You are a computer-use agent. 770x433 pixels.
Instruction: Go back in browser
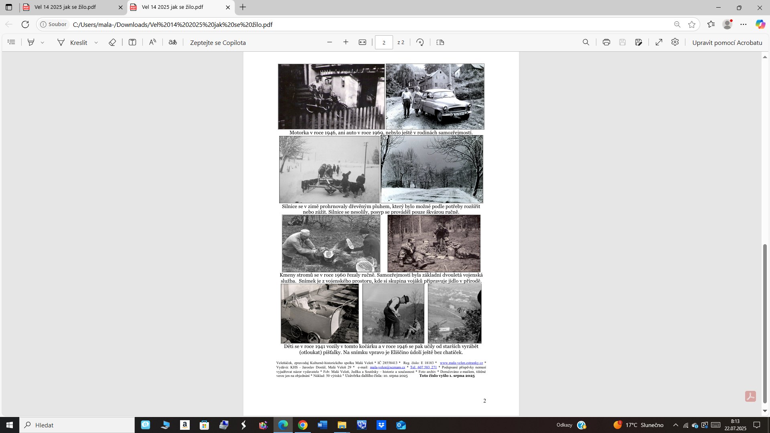point(9,24)
